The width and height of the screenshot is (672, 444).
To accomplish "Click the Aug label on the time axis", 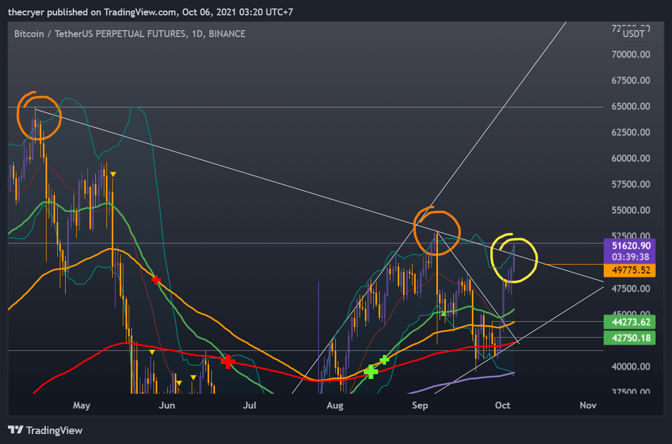I will (335, 405).
